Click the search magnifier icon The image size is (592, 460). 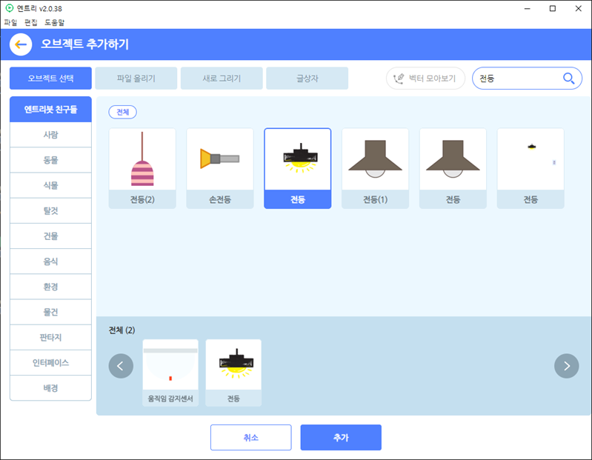pos(568,79)
